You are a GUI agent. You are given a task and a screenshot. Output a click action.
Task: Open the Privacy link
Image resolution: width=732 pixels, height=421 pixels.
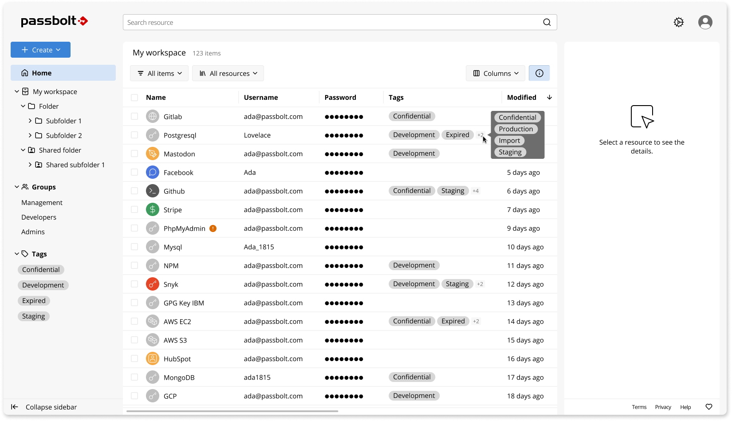tap(663, 407)
